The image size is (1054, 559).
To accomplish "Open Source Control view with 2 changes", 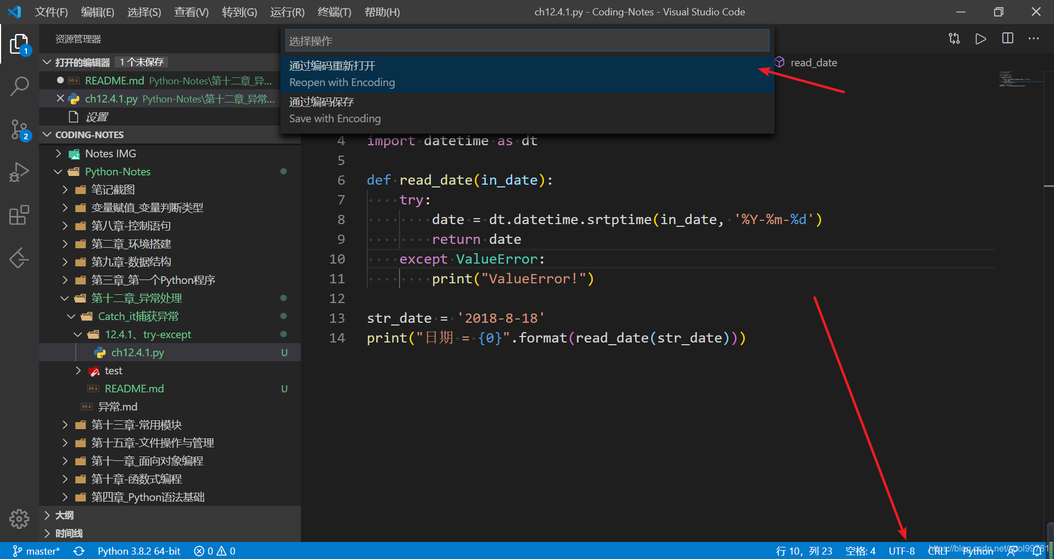I will tap(19, 130).
